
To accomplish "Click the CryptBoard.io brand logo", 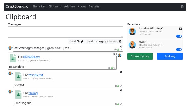I will click(17, 6).
